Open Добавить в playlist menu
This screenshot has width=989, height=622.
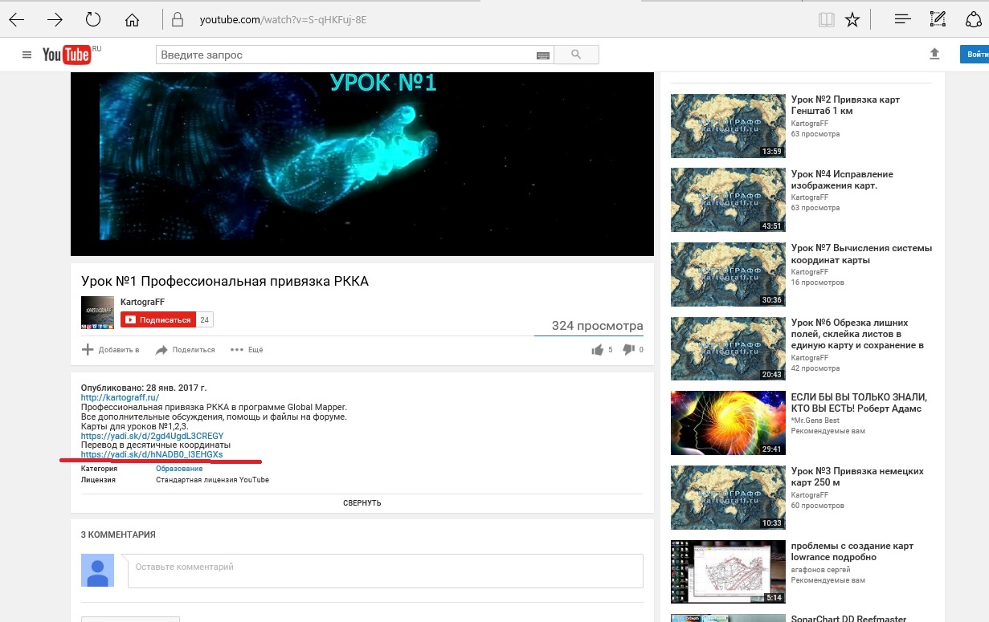click(111, 350)
